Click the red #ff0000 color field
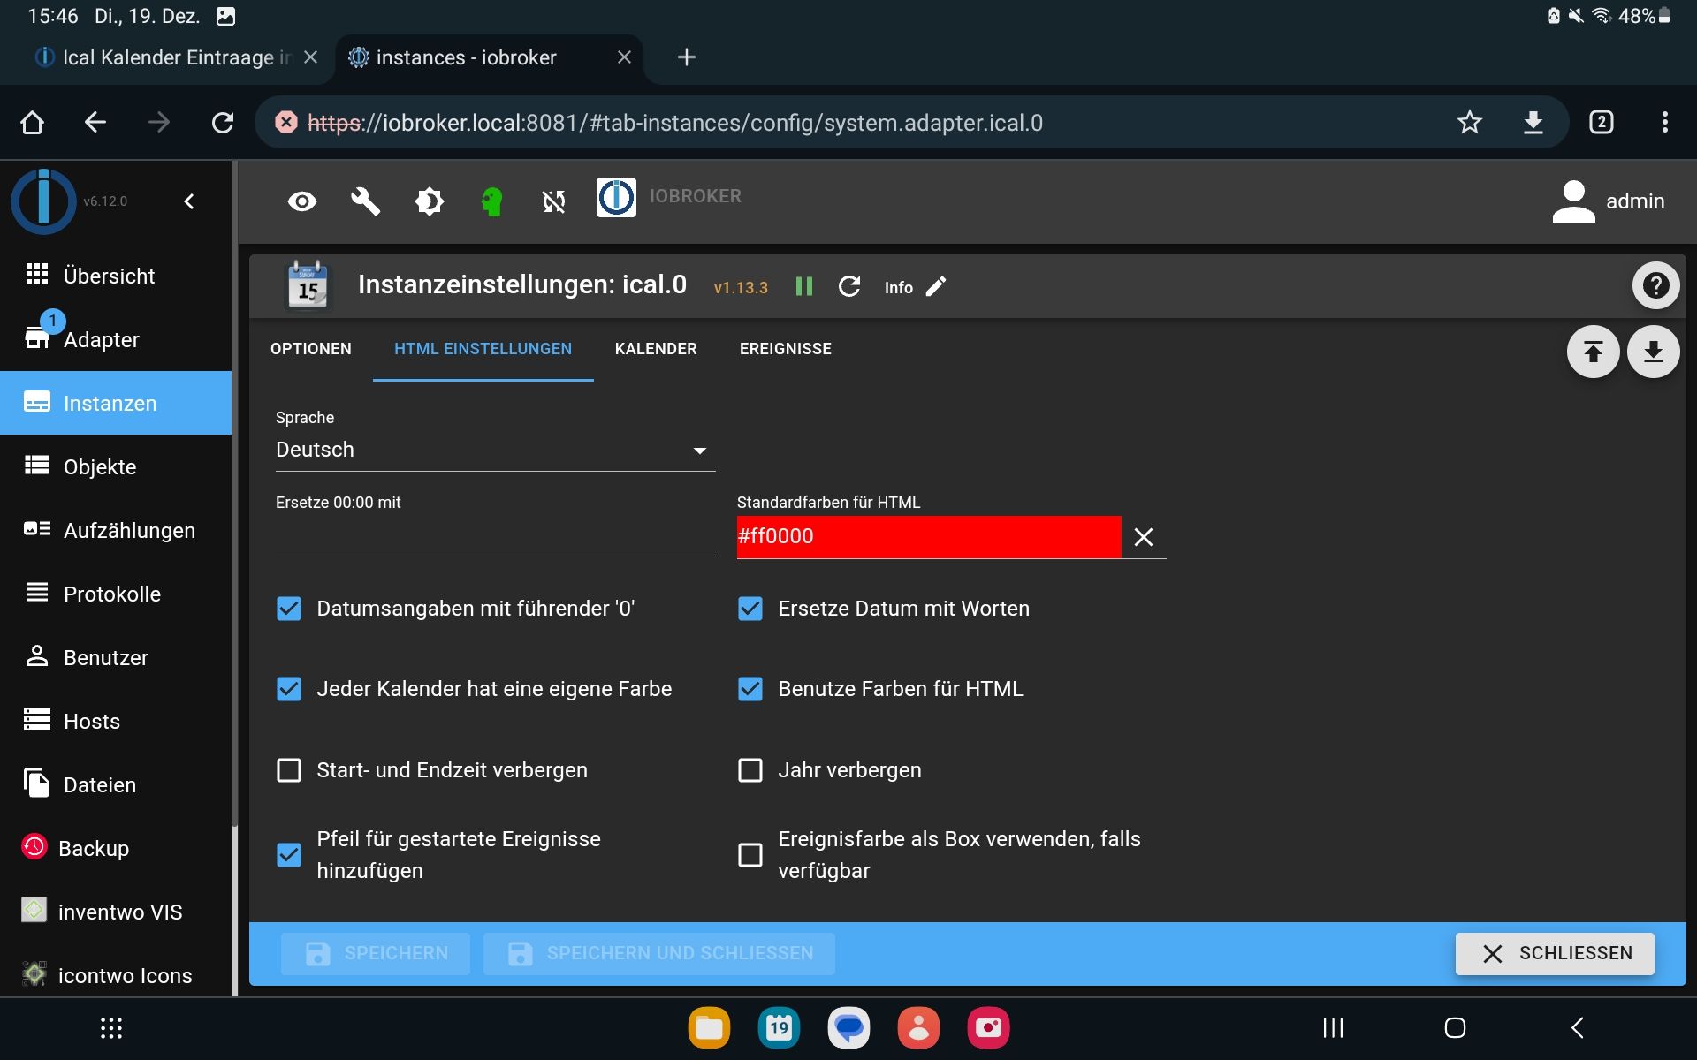Viewport: 1697px width, 1060px height. coord(928,536)
